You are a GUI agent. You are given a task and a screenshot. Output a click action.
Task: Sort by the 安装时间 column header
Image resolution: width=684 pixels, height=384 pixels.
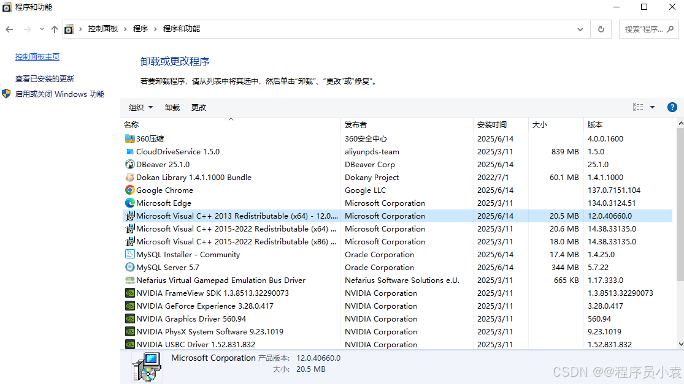coord(501,124)
